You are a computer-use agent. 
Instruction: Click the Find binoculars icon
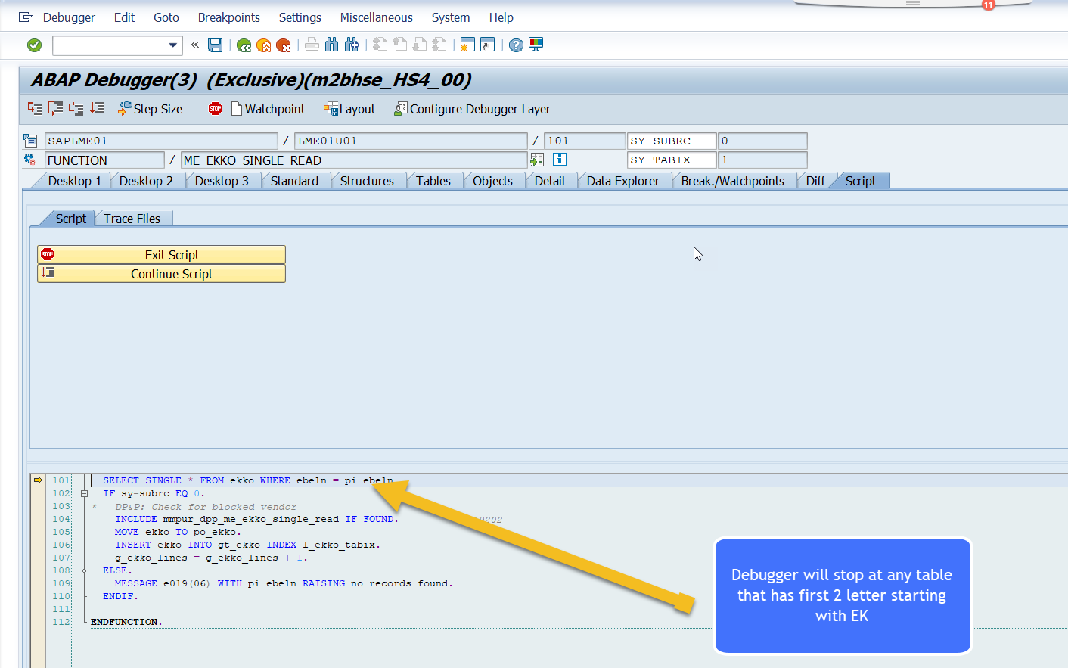click(331, 45)
